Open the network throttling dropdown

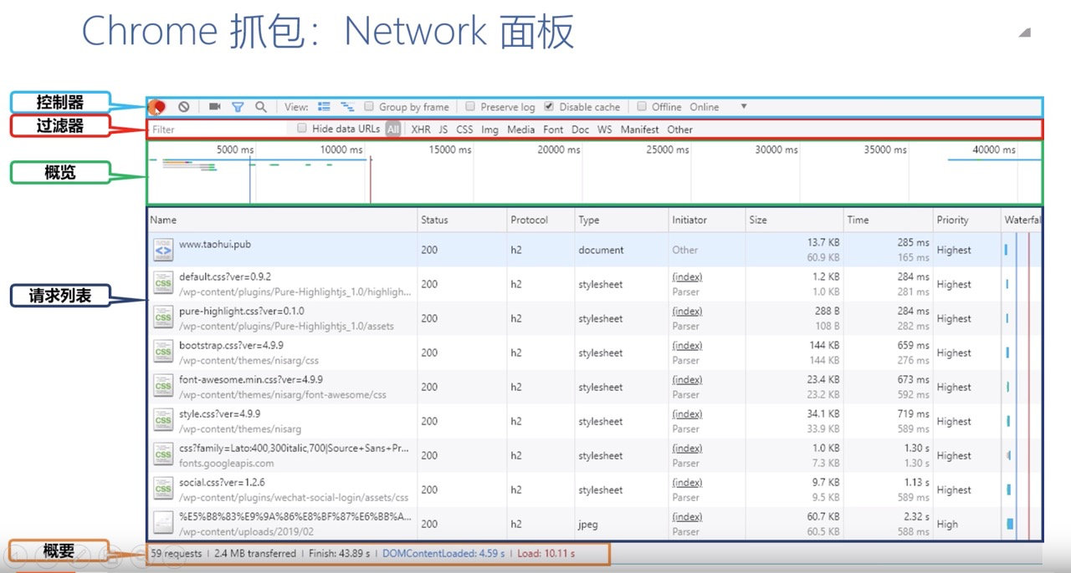coord(743,106)
